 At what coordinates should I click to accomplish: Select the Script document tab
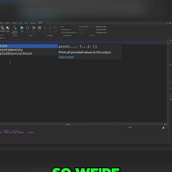[x=3, y=38]
